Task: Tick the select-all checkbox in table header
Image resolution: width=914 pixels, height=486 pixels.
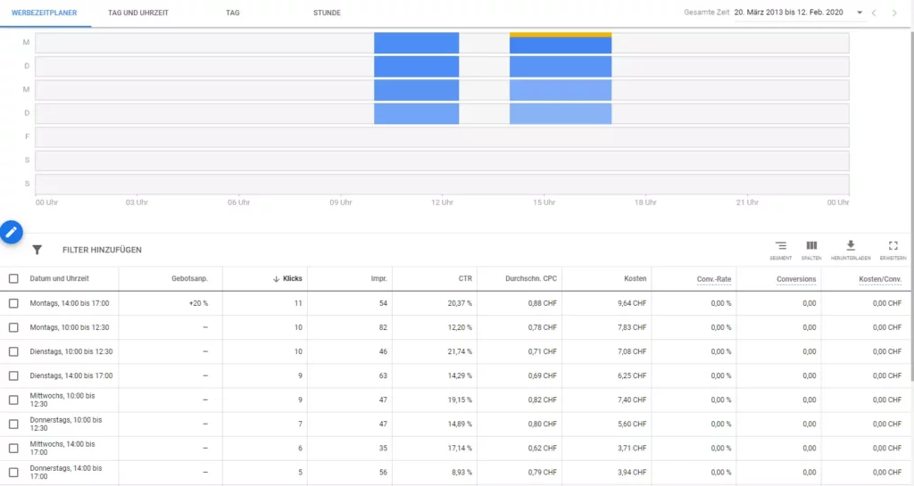Action: (x=13, y=279)
